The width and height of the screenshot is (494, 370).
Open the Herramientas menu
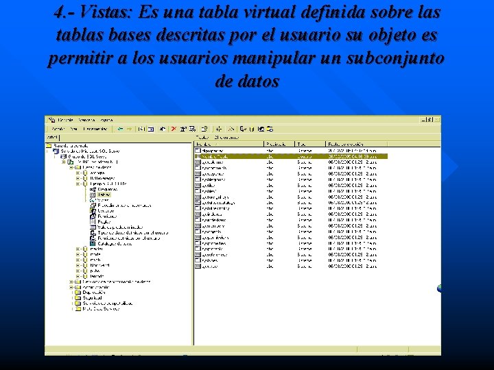[x=95, y=129]
